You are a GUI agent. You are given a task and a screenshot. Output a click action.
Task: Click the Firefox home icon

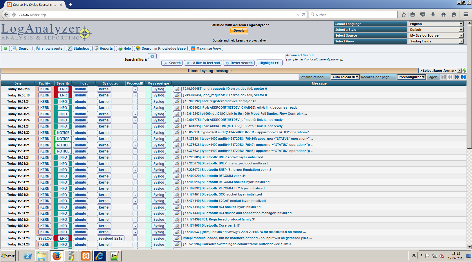click(443, 15)
